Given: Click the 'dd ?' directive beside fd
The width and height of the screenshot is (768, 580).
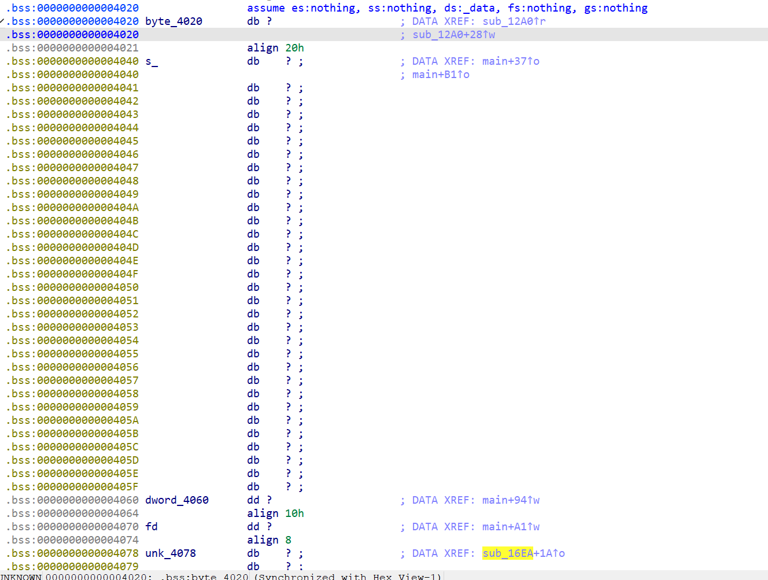Looking at the screenshot, I should pos(259,527).
